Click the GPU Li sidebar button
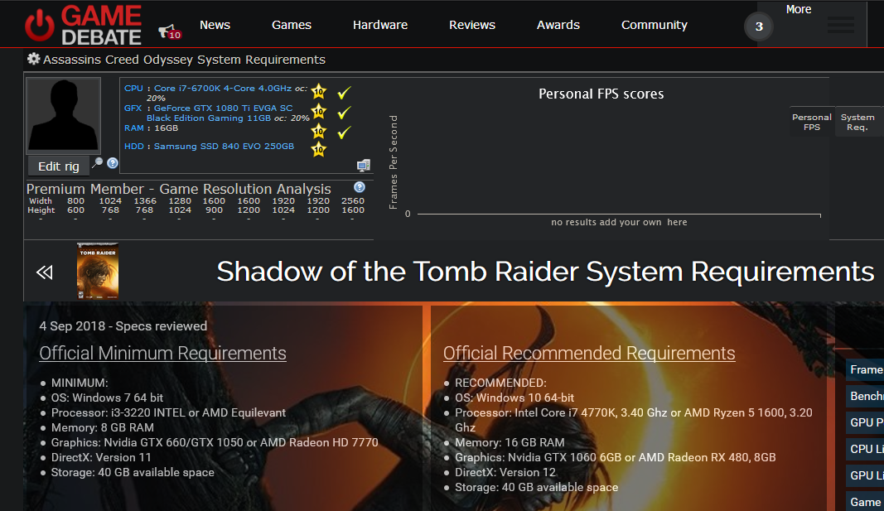This screenshot has width=884, height=511. click(x=866, y=475)
